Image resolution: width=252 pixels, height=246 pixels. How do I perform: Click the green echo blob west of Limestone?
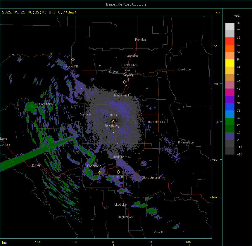31,106
